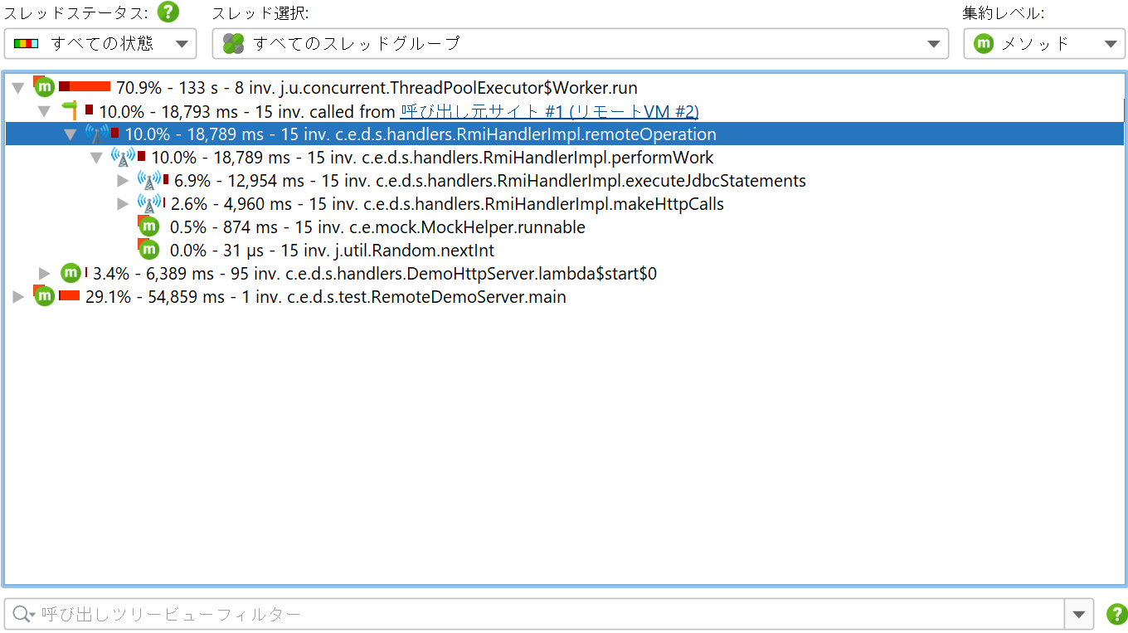Screen dimensions: 1128x633
Task: Click method icon of ThreadPoolExecutor$Worker.run row
Action: pyautogui.click(x=44, y=86)
